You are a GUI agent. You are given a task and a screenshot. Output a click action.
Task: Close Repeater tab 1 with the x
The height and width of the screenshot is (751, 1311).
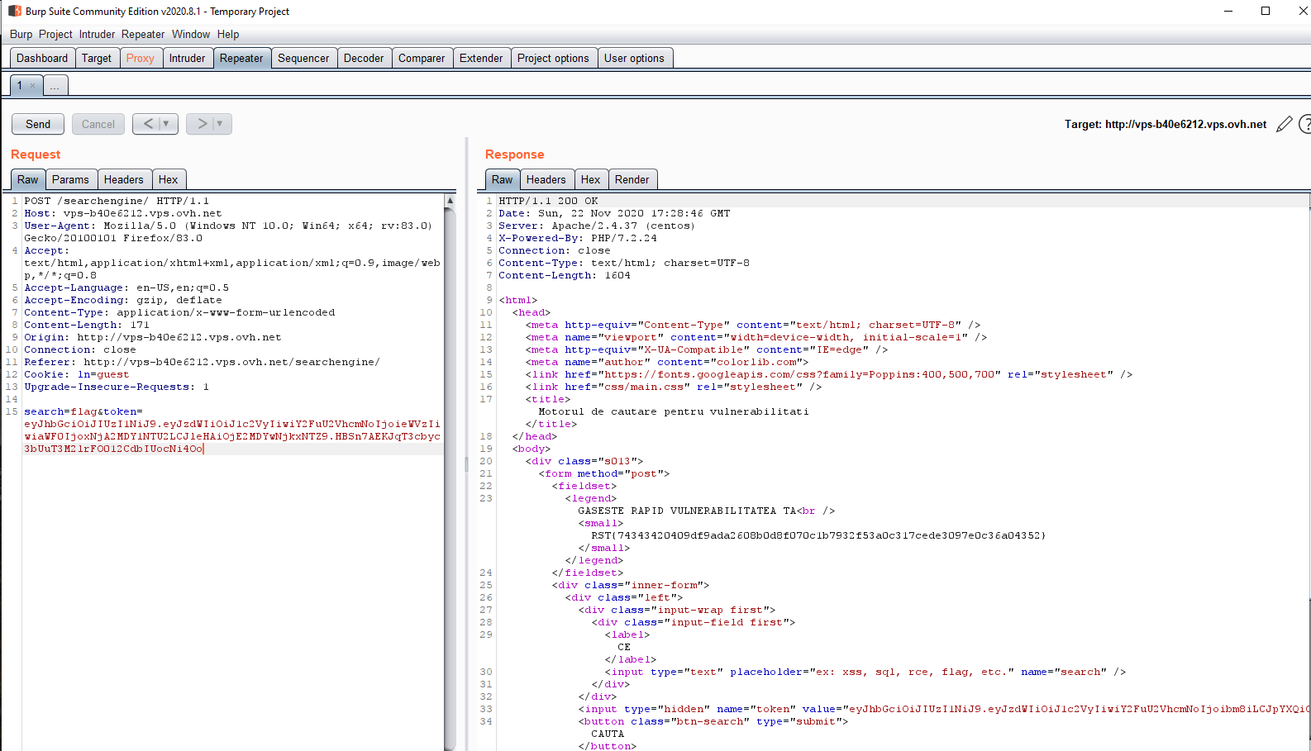pos(33,86)
